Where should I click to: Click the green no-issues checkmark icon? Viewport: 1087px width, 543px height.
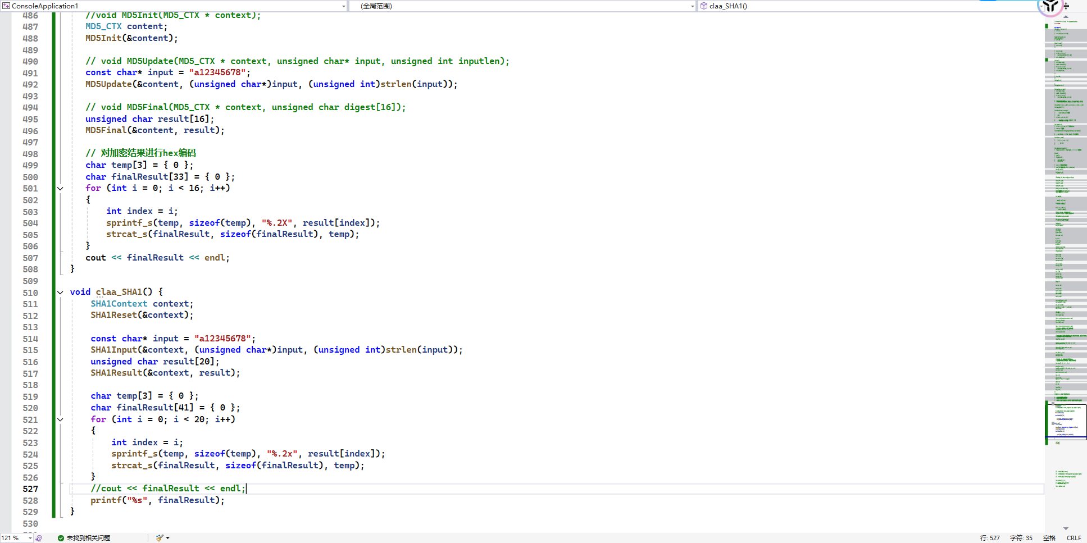[61, 538]
